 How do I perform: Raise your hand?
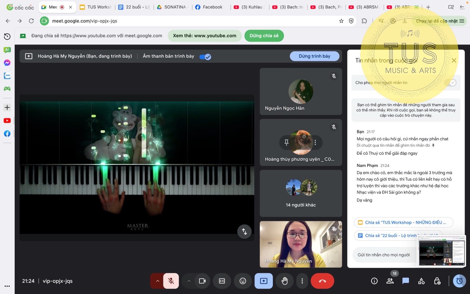point(285,281)
